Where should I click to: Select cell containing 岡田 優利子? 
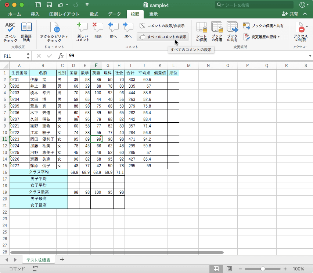pyautogui.click(x=43, y=139)
